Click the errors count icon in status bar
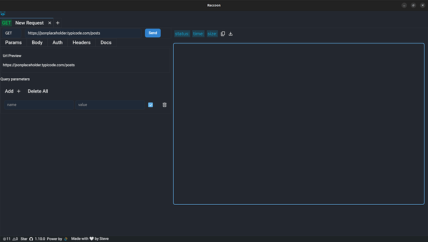The width and height of the screenshot is (428, 242). pos(4,239)
